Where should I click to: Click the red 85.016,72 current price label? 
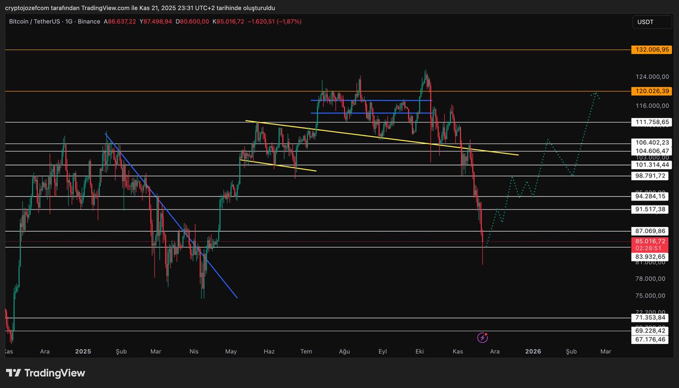[x=650, y=241]
